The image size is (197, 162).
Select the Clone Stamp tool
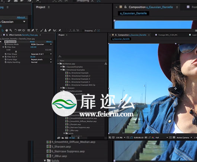pyautogui.click(x=45, y=30)
